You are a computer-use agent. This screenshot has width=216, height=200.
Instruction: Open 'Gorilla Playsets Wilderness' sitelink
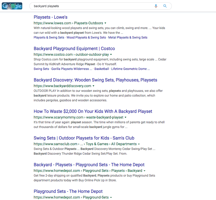tap(70, 69)
